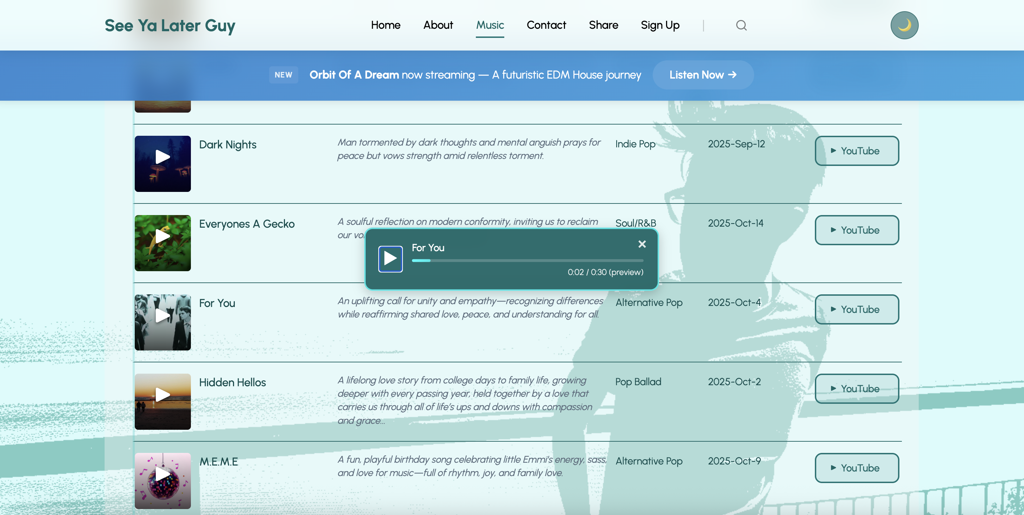Play the M.E.M.E disco ball thumbnail
1024x515 pixels.
162,474
